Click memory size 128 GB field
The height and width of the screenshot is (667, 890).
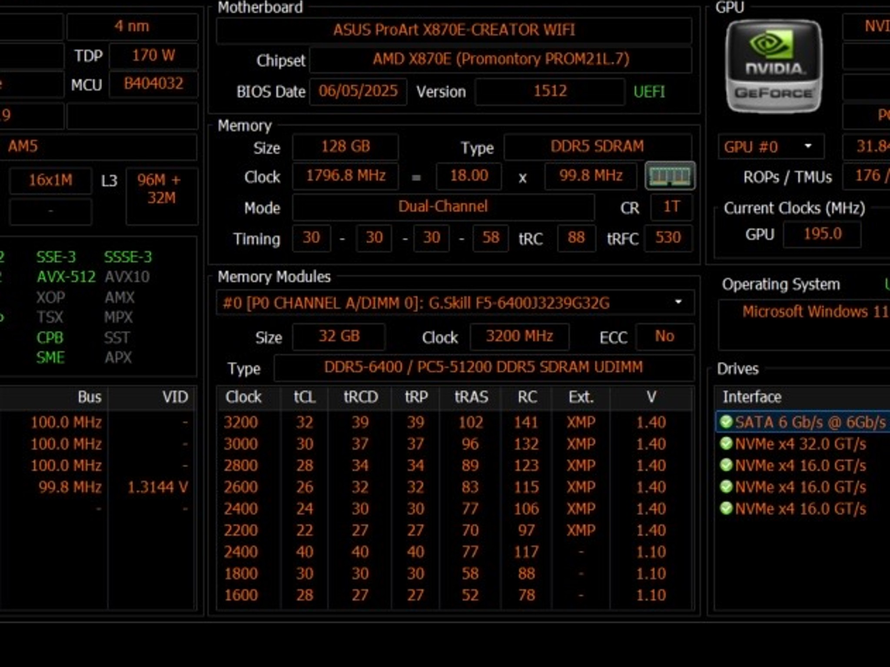(x=345, y=147)
